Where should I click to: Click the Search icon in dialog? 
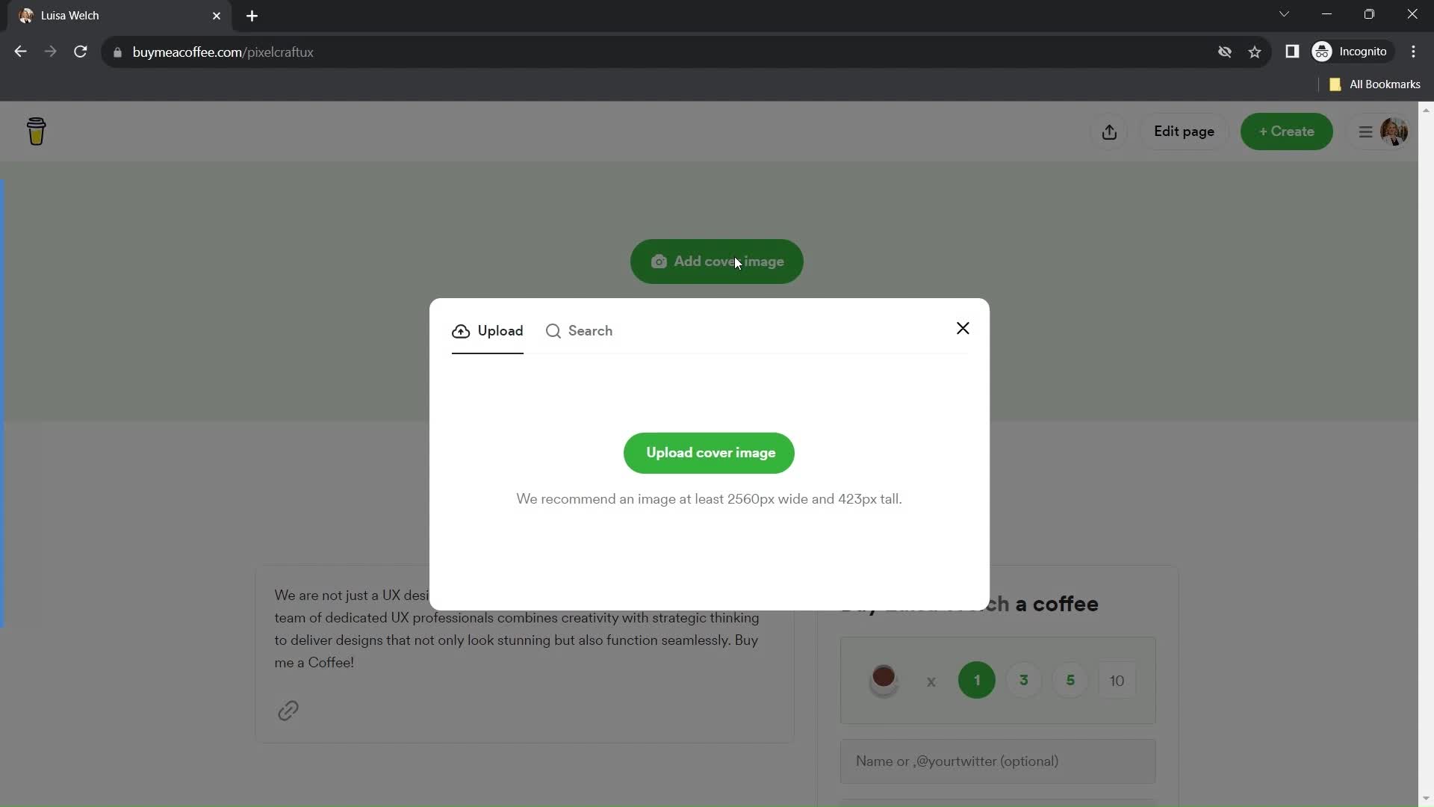click(553, 330)
